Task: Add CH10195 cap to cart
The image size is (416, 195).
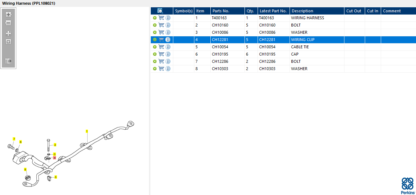Action: click(x=161, y=54)
